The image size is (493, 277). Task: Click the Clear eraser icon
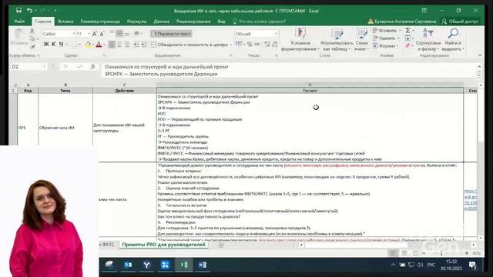[x=407, y=46]
